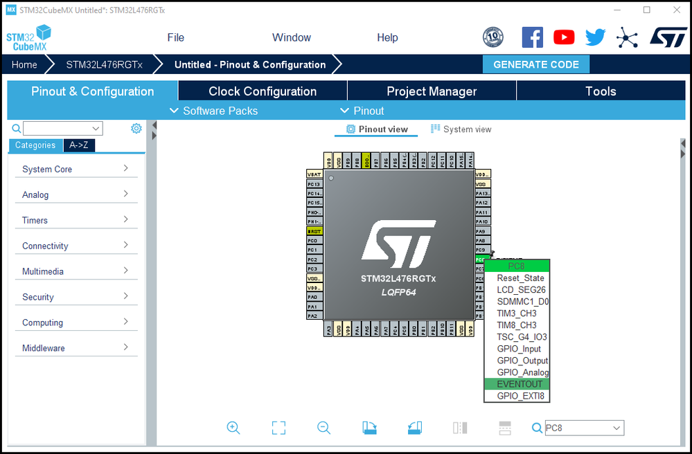Expand left panel with the lower arrow
The height and width of the screenshot is (454, 692).
(x=154, y=136)
